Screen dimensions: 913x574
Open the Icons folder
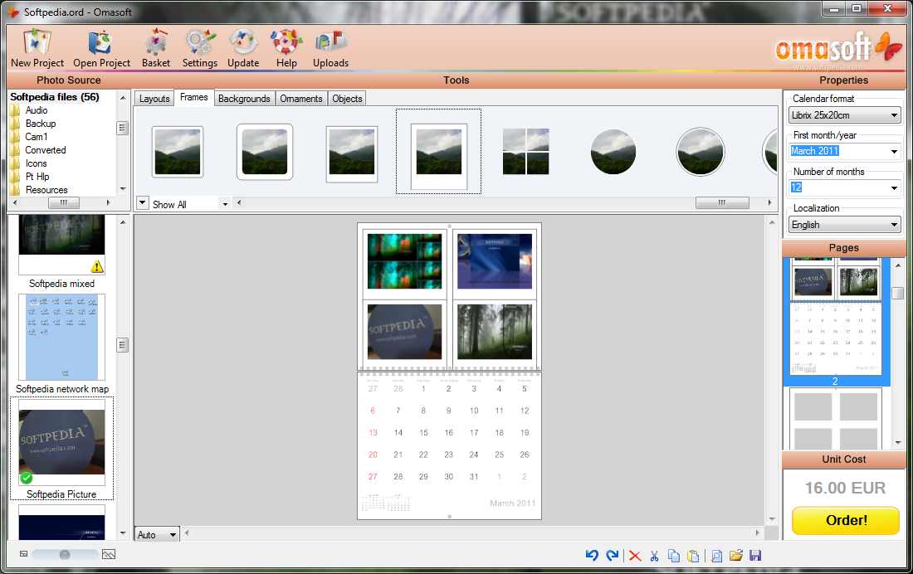(36, 163)
